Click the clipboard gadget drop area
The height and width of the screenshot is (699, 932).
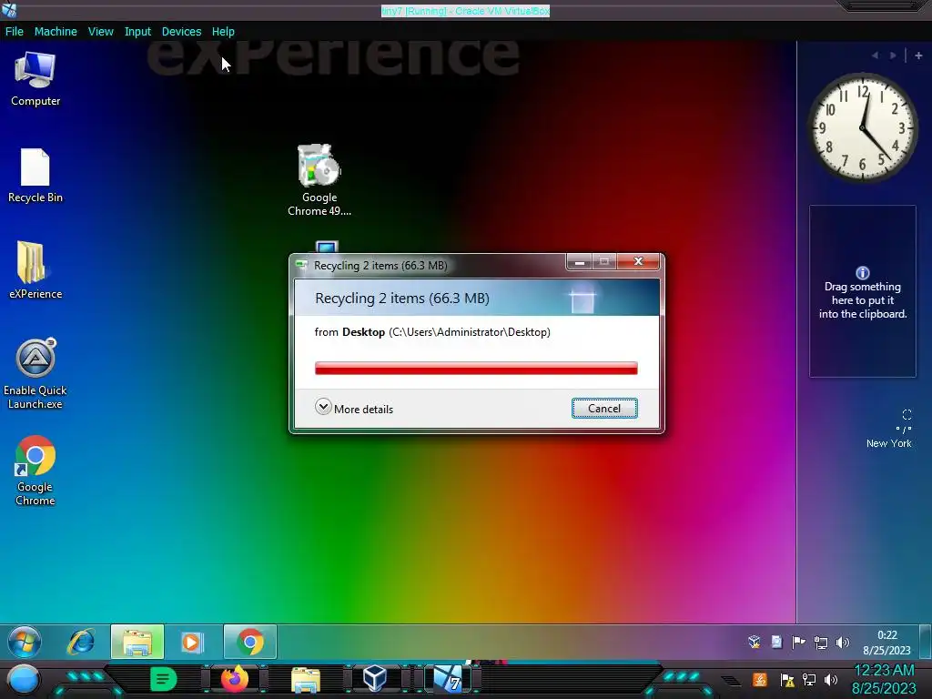point(863,291)
